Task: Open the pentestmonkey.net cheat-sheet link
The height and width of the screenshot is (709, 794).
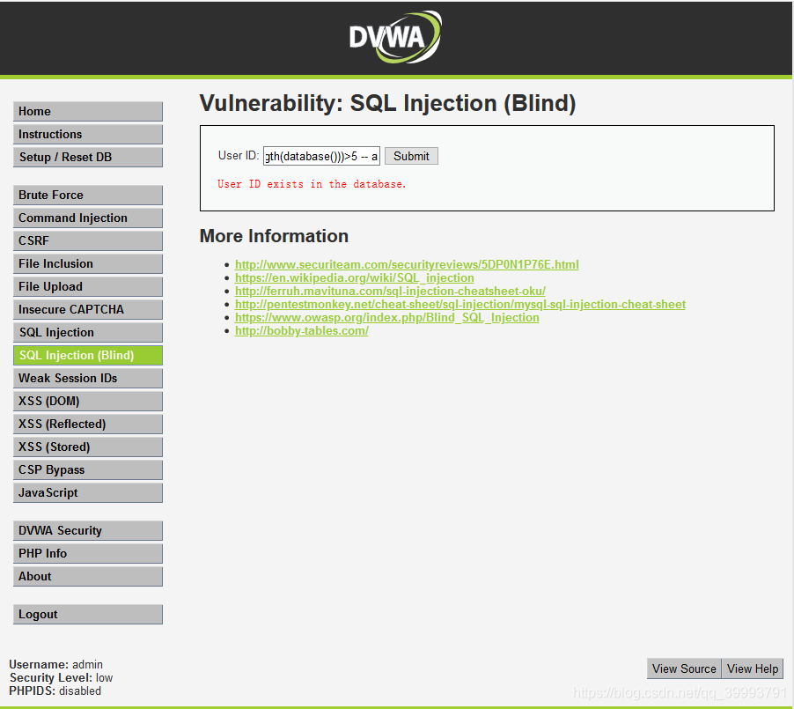Action: tap(460, 304)
